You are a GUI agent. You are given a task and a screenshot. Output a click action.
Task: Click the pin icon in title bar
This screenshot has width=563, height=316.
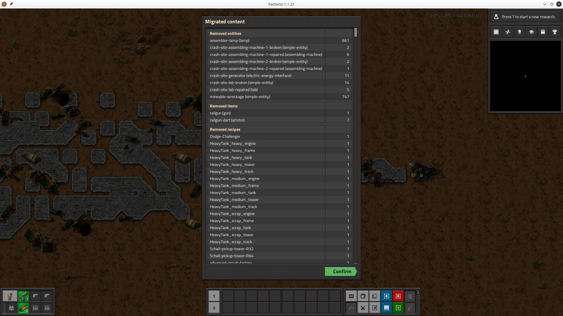point(11,4)
